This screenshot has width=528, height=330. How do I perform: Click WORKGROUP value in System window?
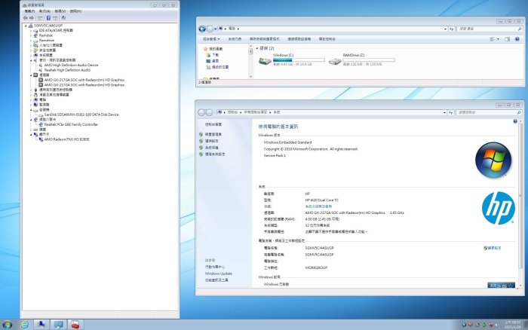316,267
